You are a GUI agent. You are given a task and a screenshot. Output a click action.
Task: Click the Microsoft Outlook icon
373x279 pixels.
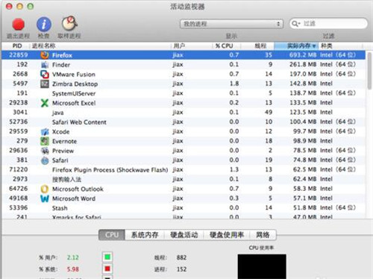pos(45,189)
